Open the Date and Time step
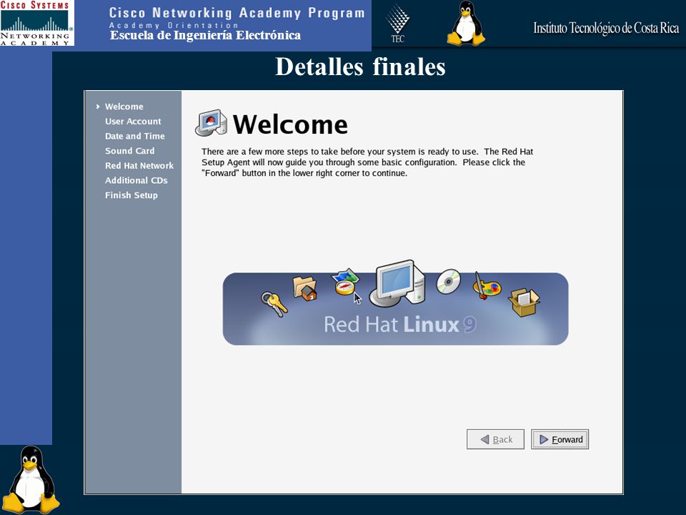The image size is (686, 515). (135, 136)
